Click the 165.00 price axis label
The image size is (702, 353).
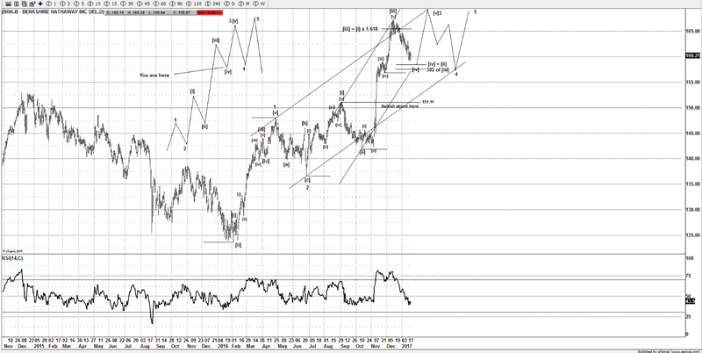(x=692, y=31)
